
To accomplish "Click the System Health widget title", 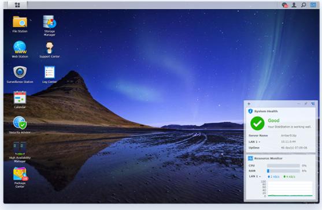I will click(x=266, y=111).
